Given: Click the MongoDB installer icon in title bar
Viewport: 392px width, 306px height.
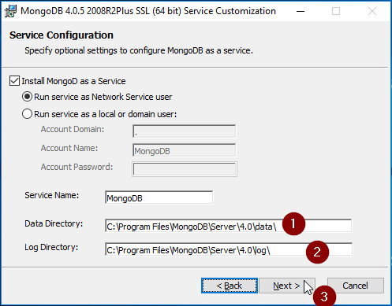Looking at the screenshot, I should (x=11, y=11).
